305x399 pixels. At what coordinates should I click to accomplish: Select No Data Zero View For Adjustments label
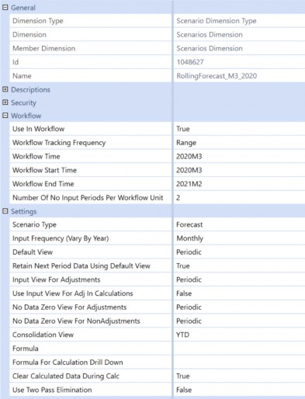coord(69,307)
